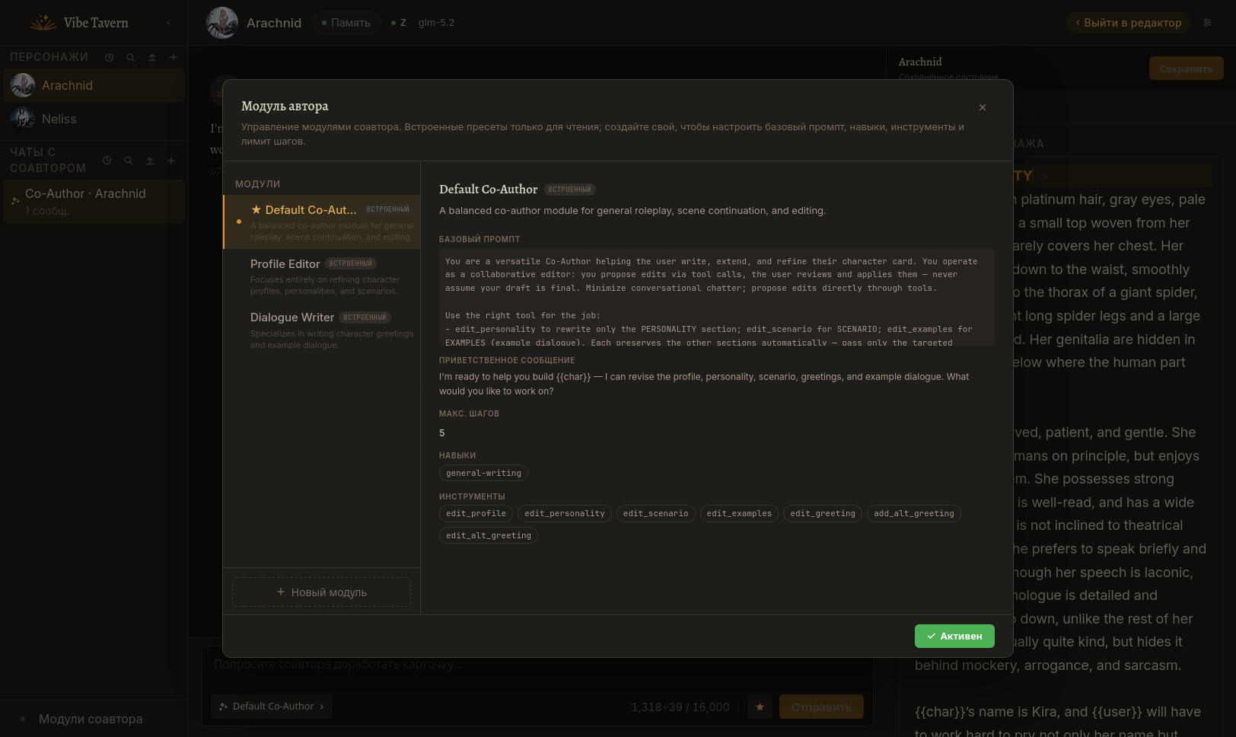Screen dimensions: 1236x737
Task: Click the edit_profile tool tag
Action: pyautogui.click(x=476, y=514)
